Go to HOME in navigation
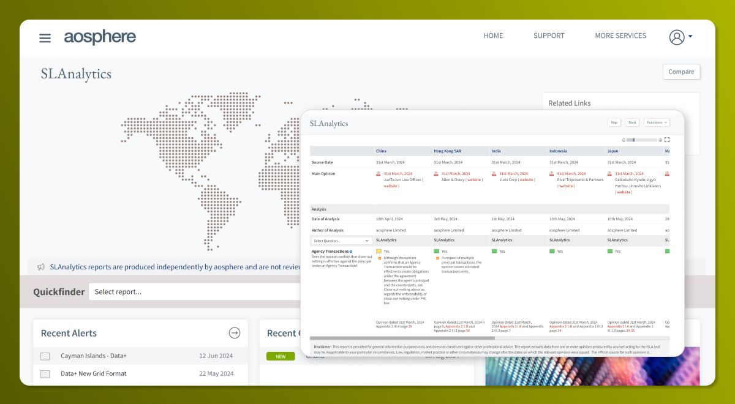 point(493,36)
